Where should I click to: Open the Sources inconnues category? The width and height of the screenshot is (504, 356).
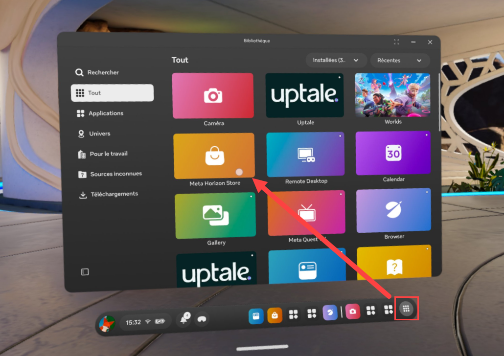coord(110,174)
